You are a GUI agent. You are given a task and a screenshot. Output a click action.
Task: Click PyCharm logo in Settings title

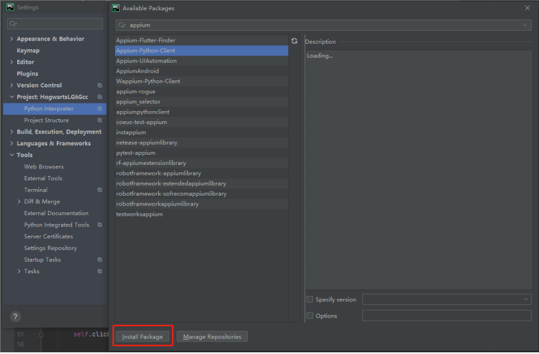[10, 7]
